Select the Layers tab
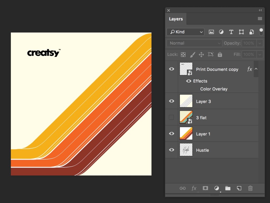Screen dimensions: 270x203 pyautogui.click(x=176, y=19)
